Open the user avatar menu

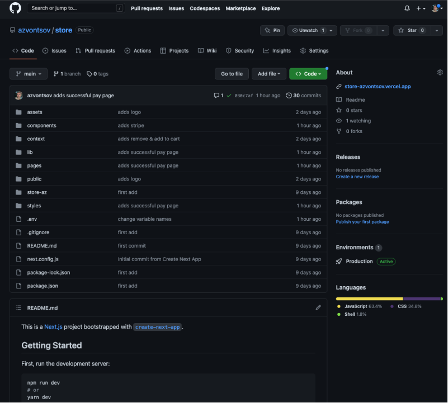point(437,8)
